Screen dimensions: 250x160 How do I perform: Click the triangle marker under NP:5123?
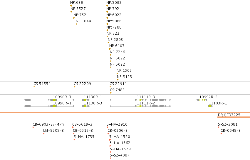coord(118,80)
